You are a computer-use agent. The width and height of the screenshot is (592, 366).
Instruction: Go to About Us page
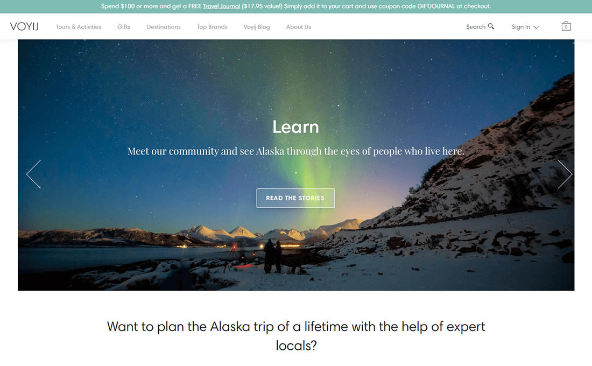298,27
